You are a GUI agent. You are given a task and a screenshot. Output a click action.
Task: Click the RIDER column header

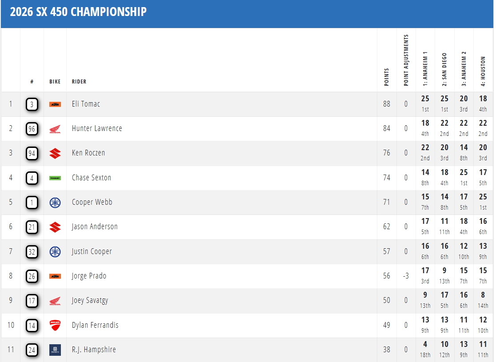coord(79,82)
